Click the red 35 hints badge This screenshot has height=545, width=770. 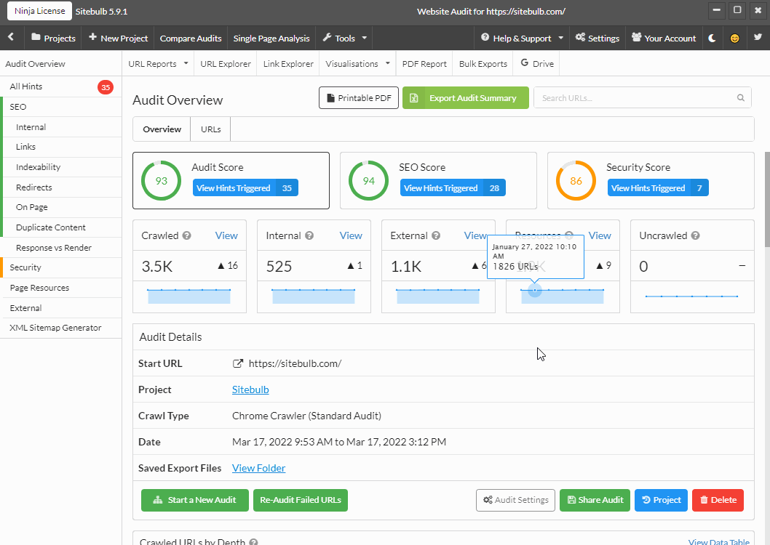(105, 87)
